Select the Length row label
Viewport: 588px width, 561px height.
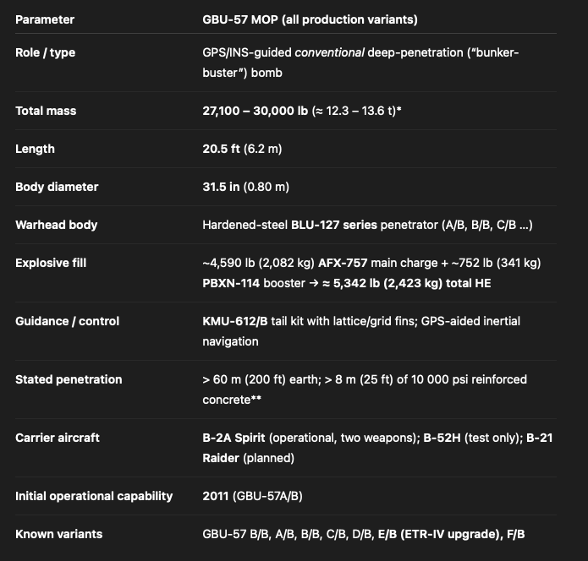[36, 149]
